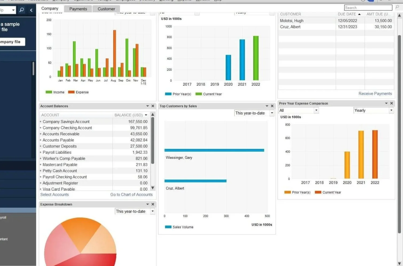Open Go to Chart of Accounts link
This screenshot has width=403, height=266.
click(131, 194)
